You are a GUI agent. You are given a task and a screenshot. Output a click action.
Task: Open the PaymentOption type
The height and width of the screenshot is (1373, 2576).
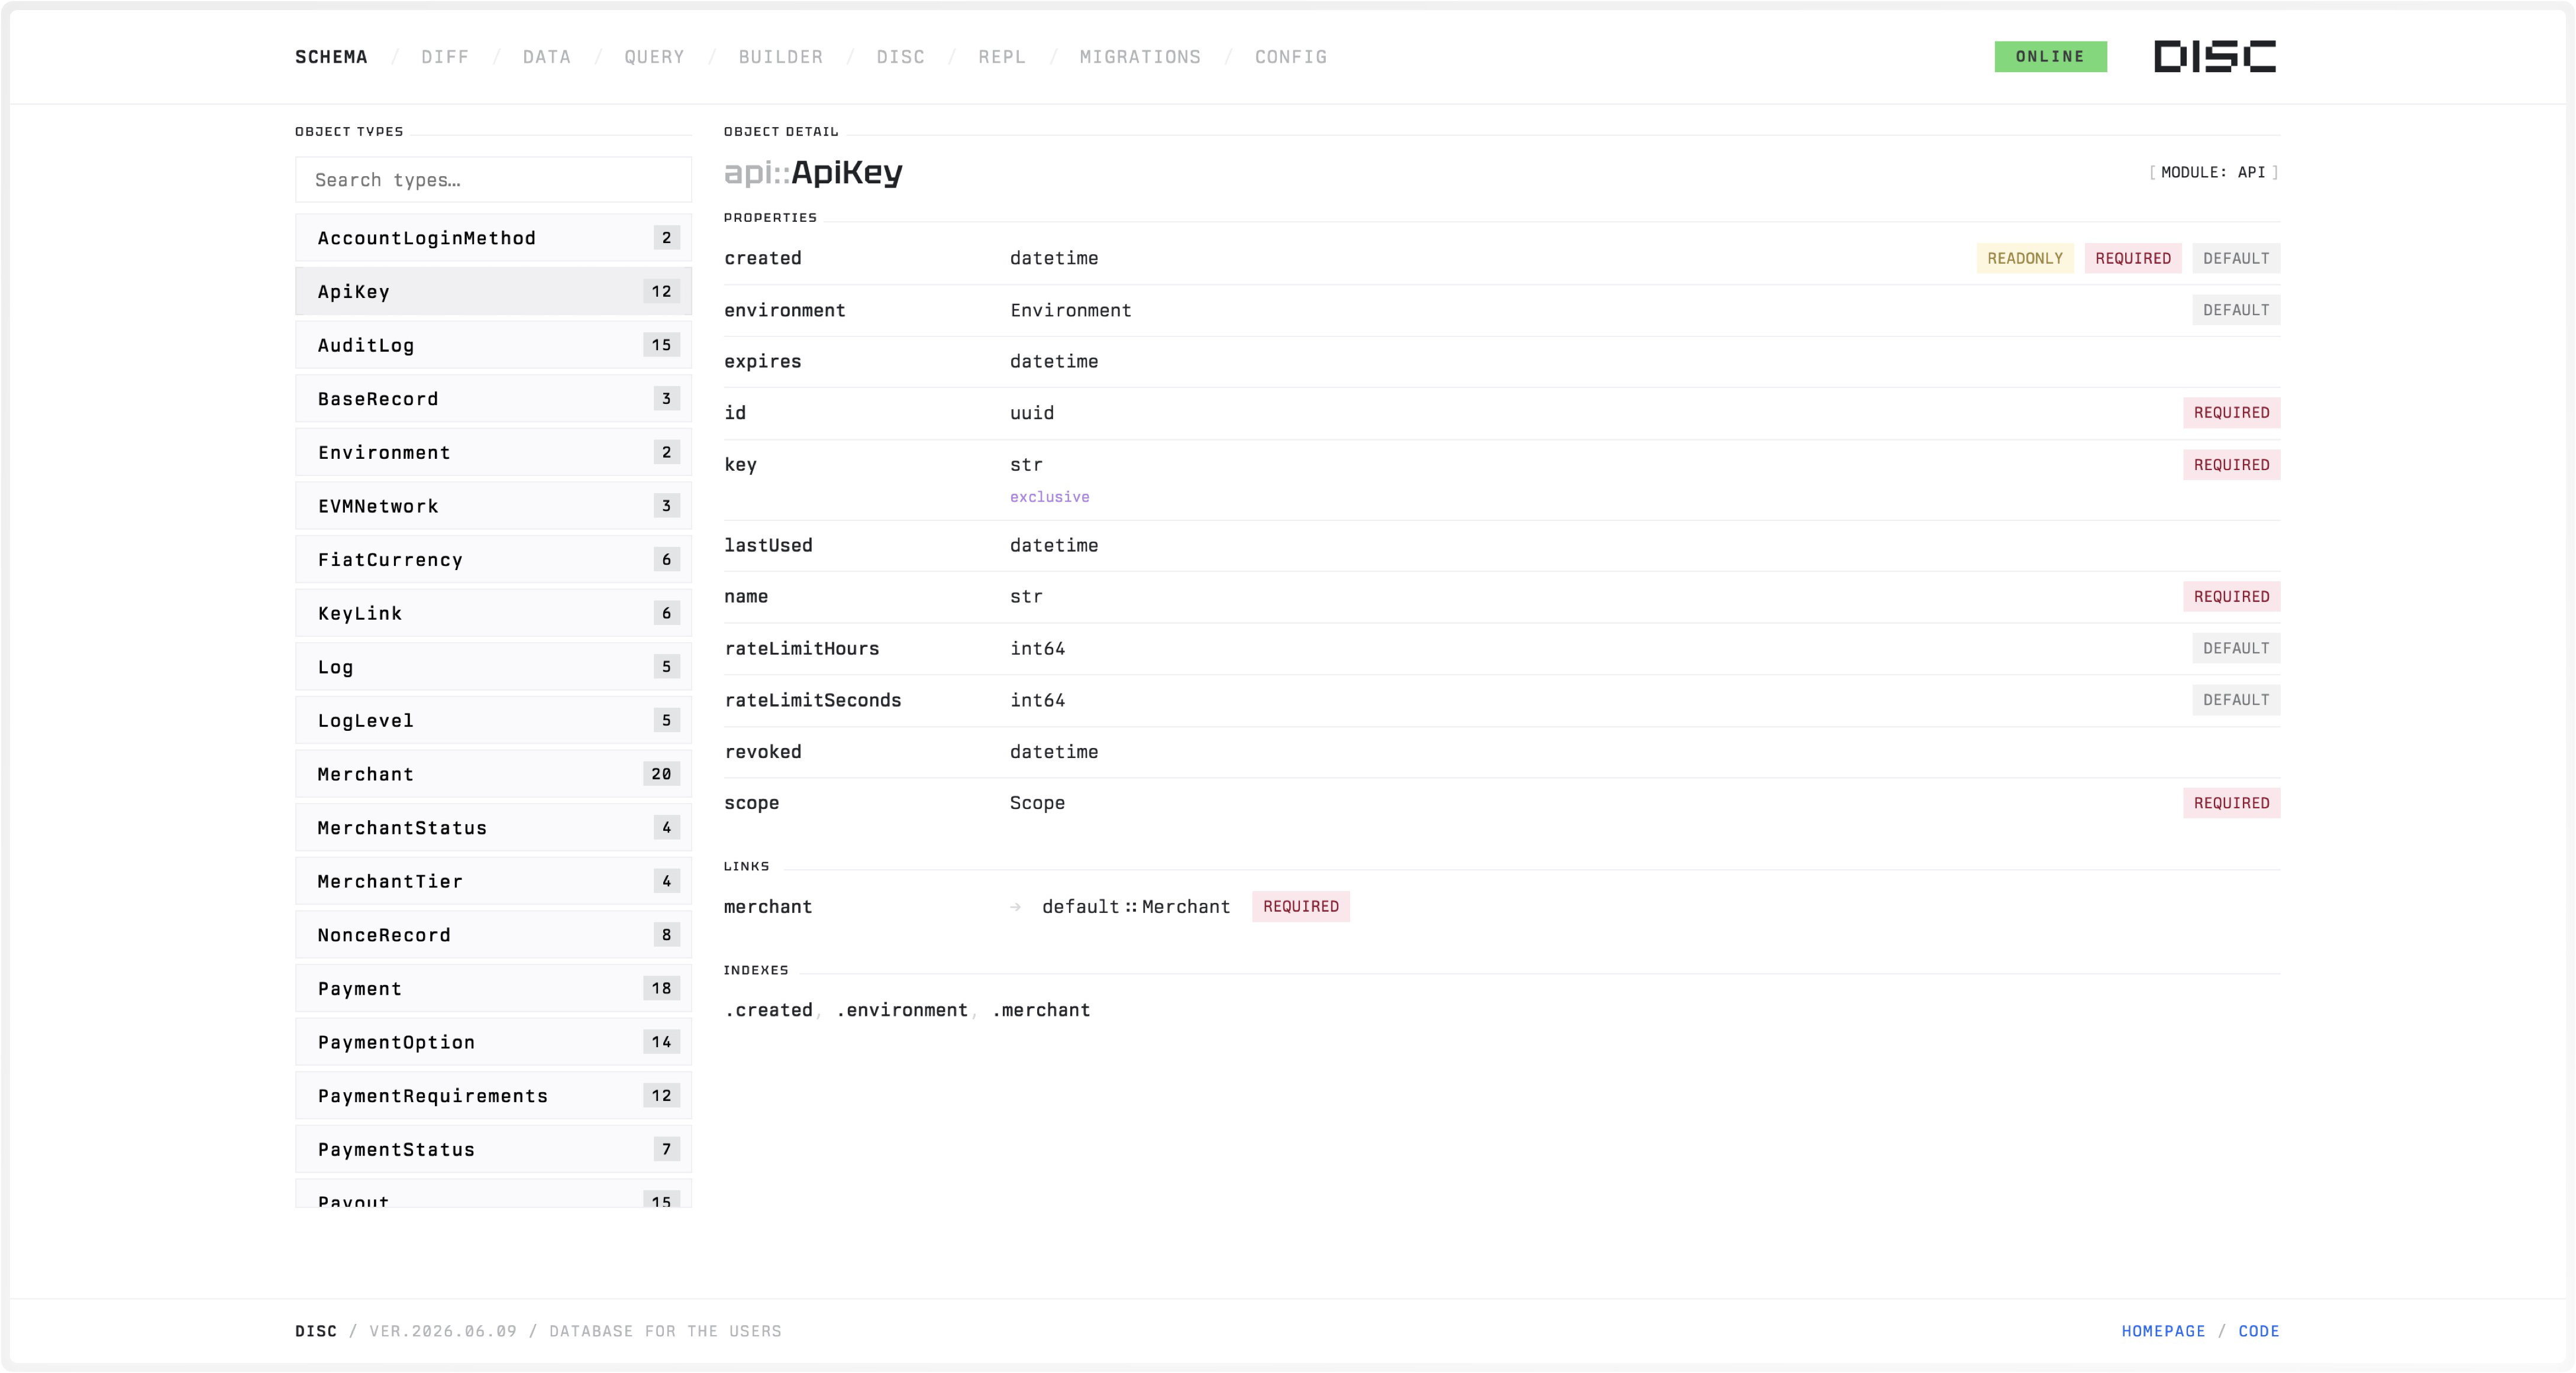coord(493,1042)
